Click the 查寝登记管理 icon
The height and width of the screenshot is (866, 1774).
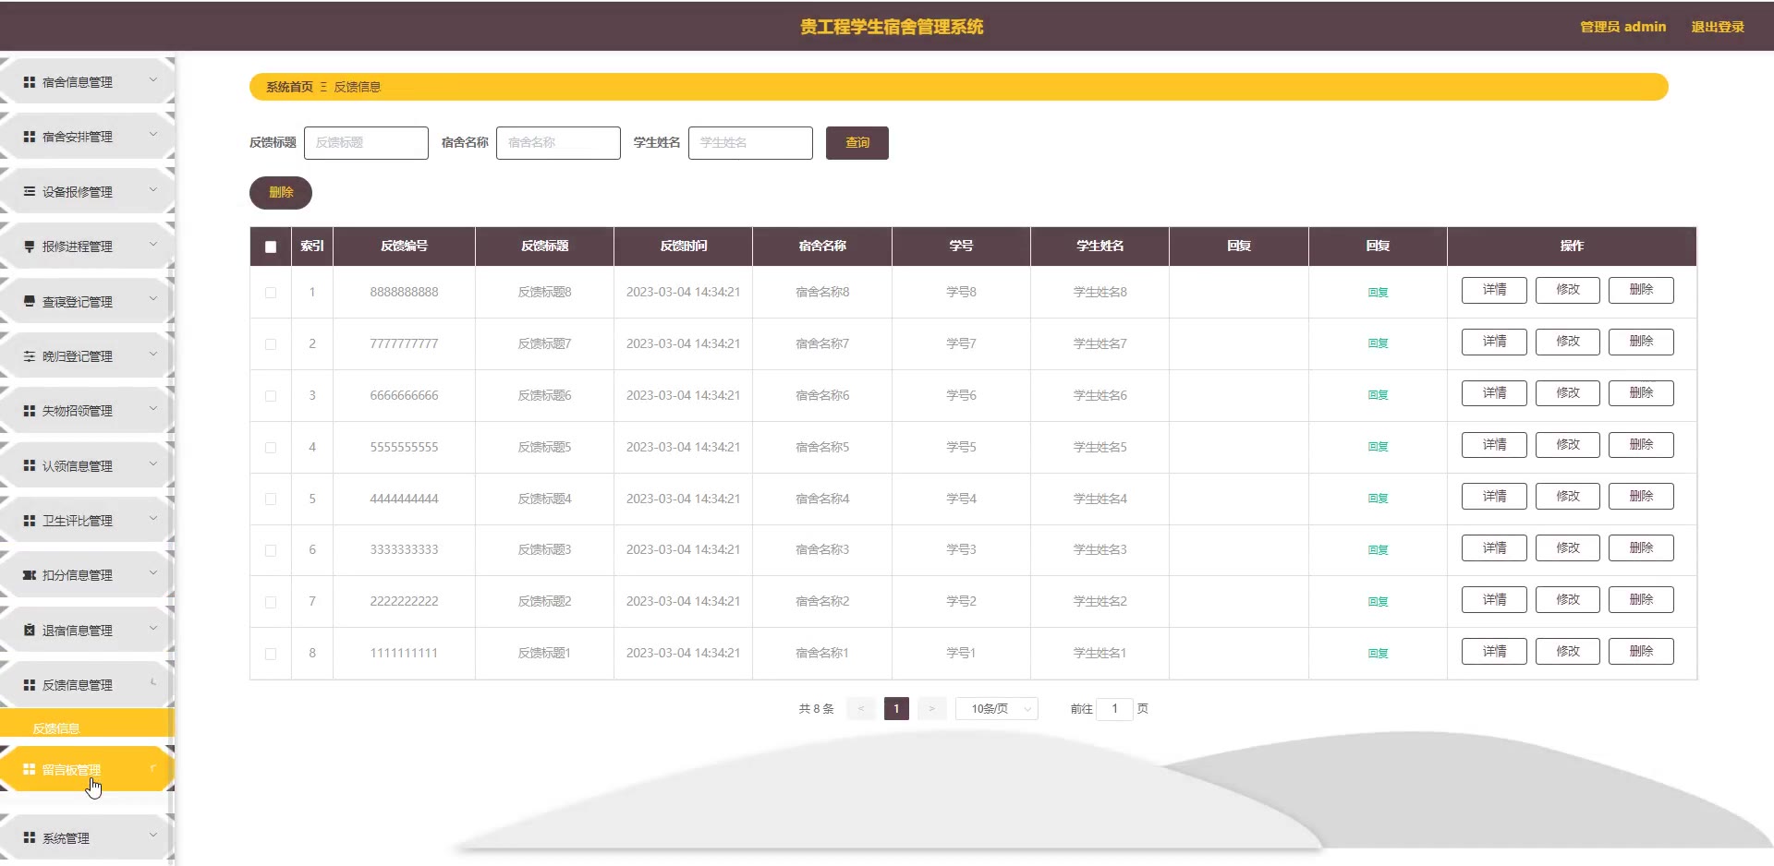pyautogui.click(x=30, y=302)
